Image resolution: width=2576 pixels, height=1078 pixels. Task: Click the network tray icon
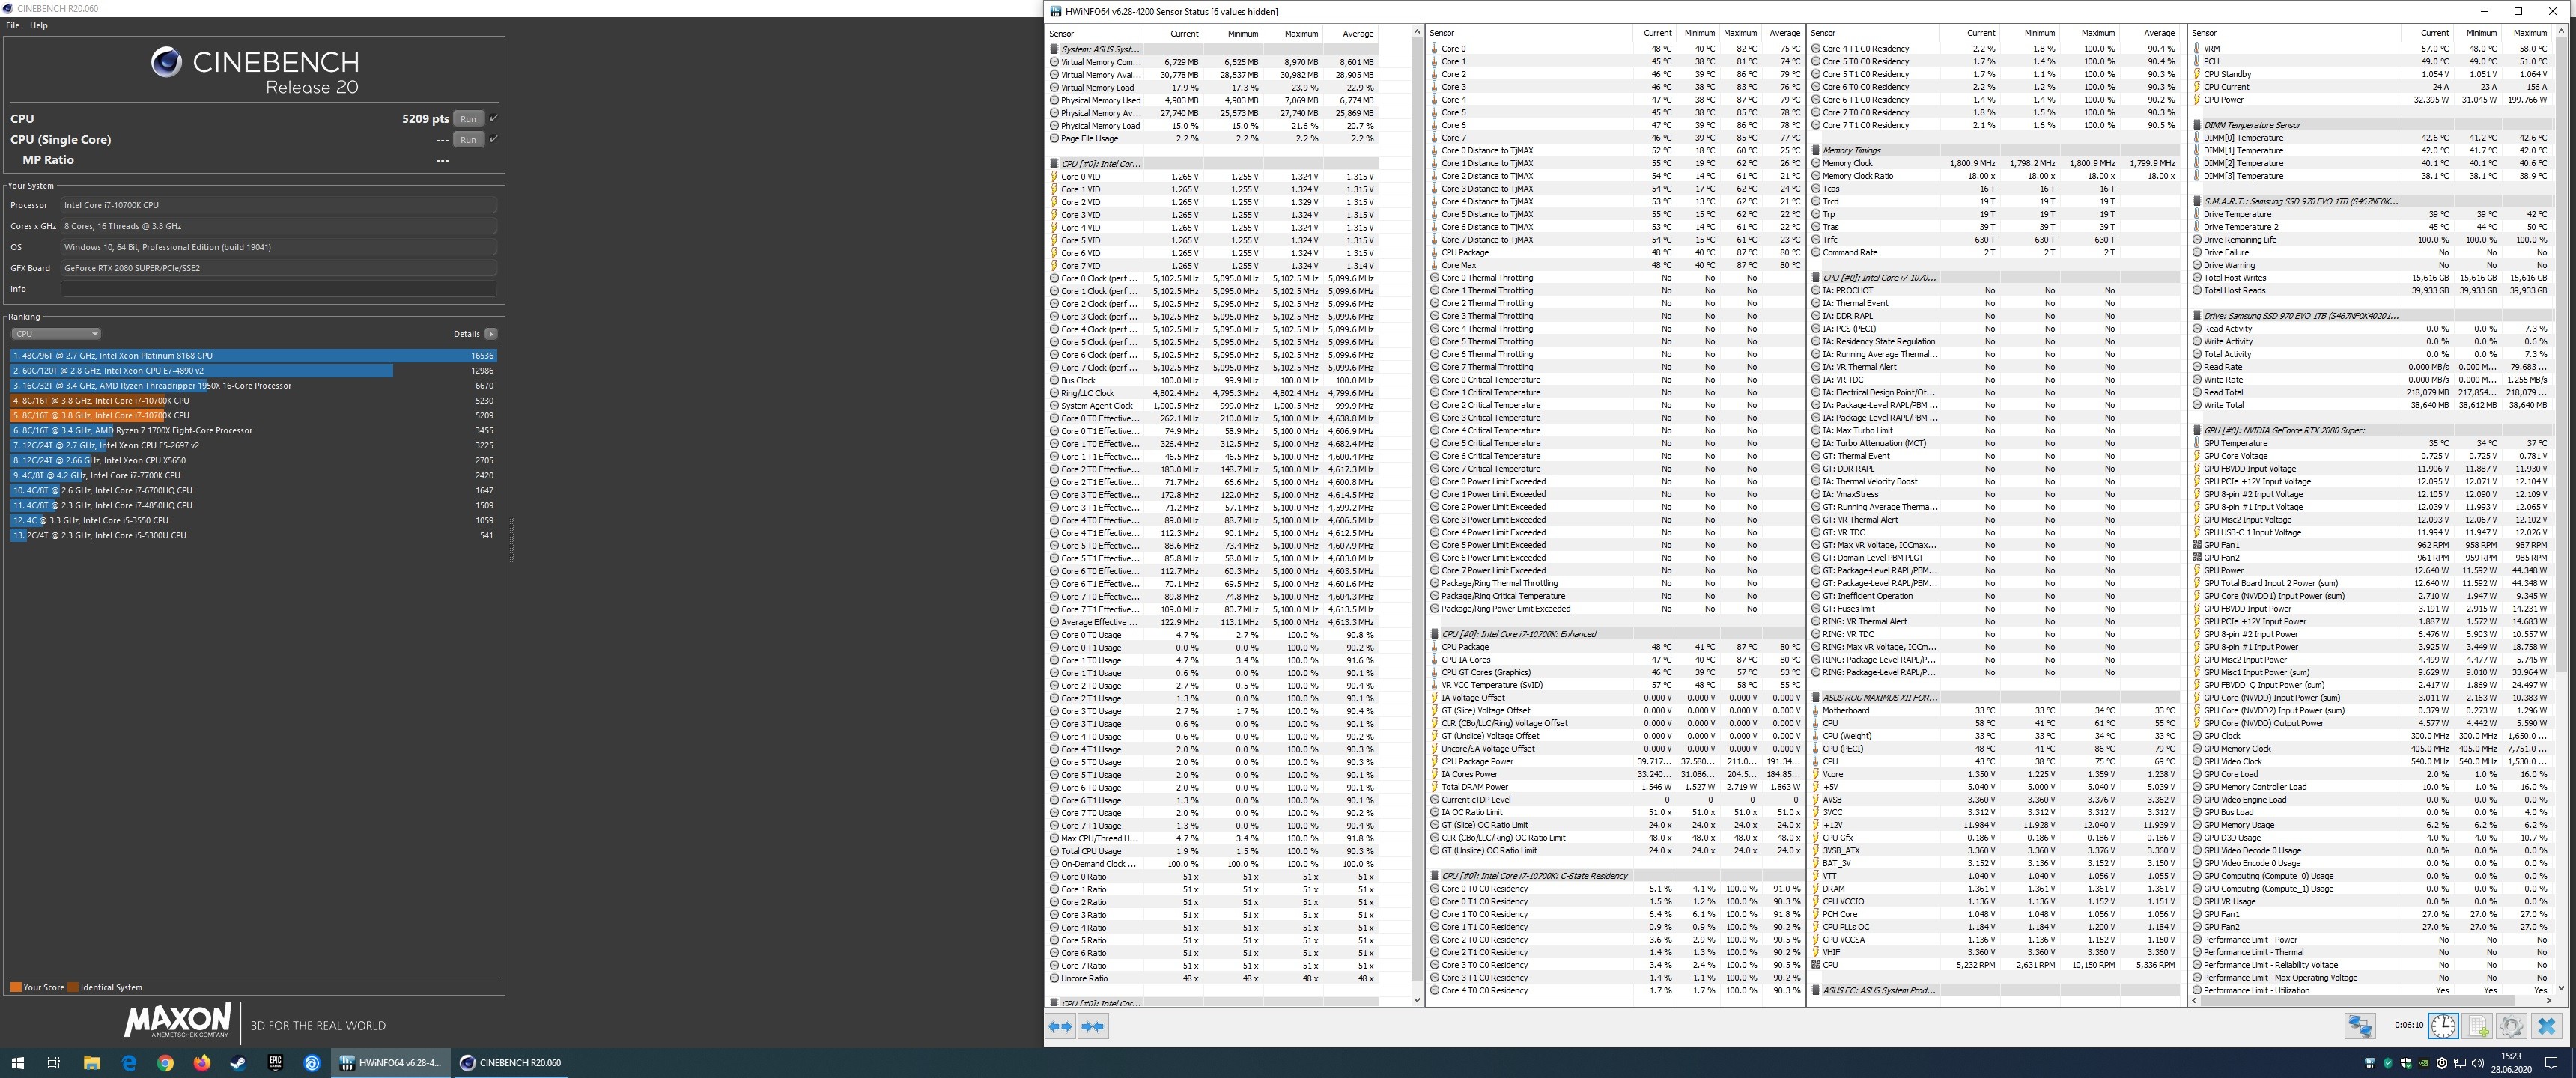point(2459,1063)
